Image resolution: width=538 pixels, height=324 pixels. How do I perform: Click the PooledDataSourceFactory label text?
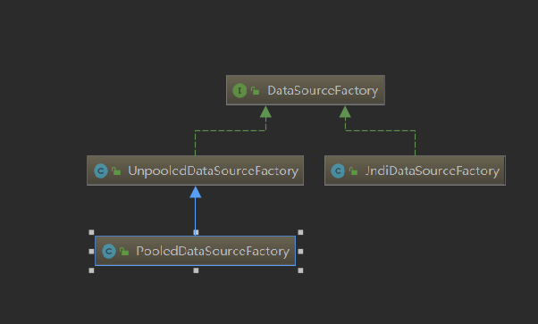213,251
